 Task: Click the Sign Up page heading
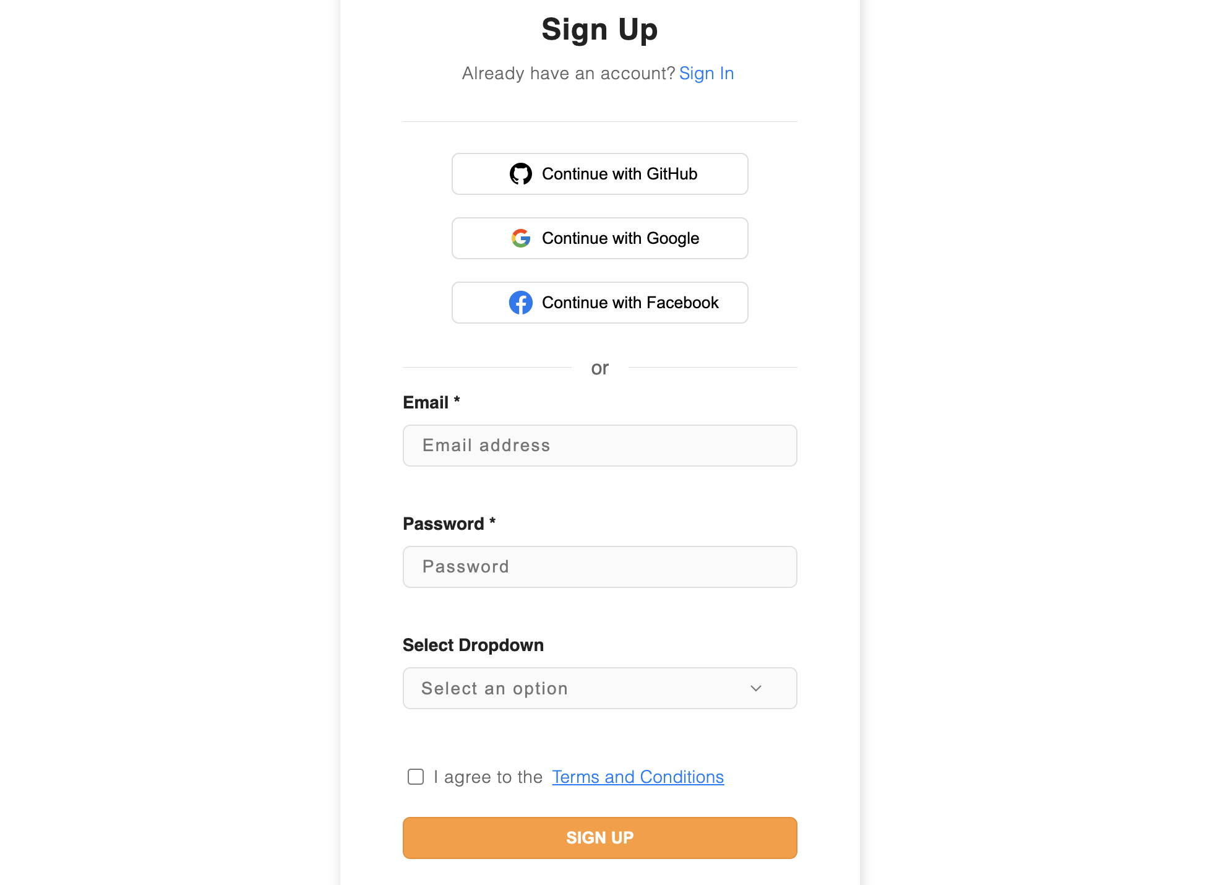tap(599, 29)
